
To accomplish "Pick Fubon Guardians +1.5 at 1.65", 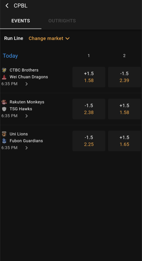I will coord(124,141).
